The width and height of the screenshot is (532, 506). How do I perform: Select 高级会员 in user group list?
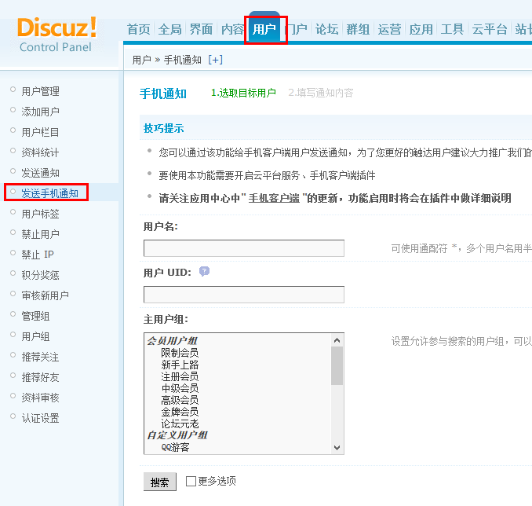coord(180,400)
